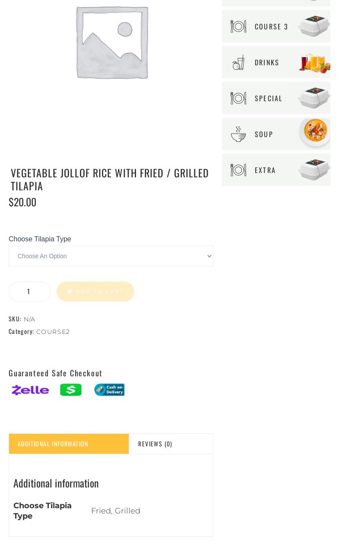339x545 pixels.
Task: Open the Course 3 takeout box image
Action: click(314, 26)
